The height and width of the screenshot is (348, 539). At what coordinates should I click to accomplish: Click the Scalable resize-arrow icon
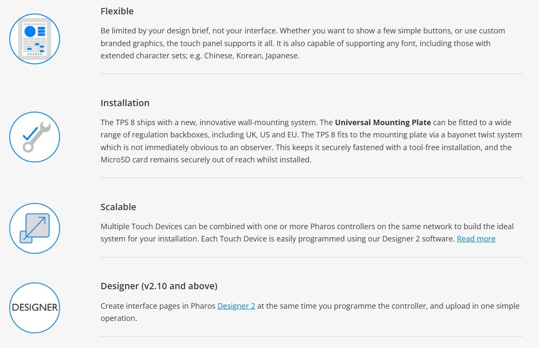coord(35,228)
